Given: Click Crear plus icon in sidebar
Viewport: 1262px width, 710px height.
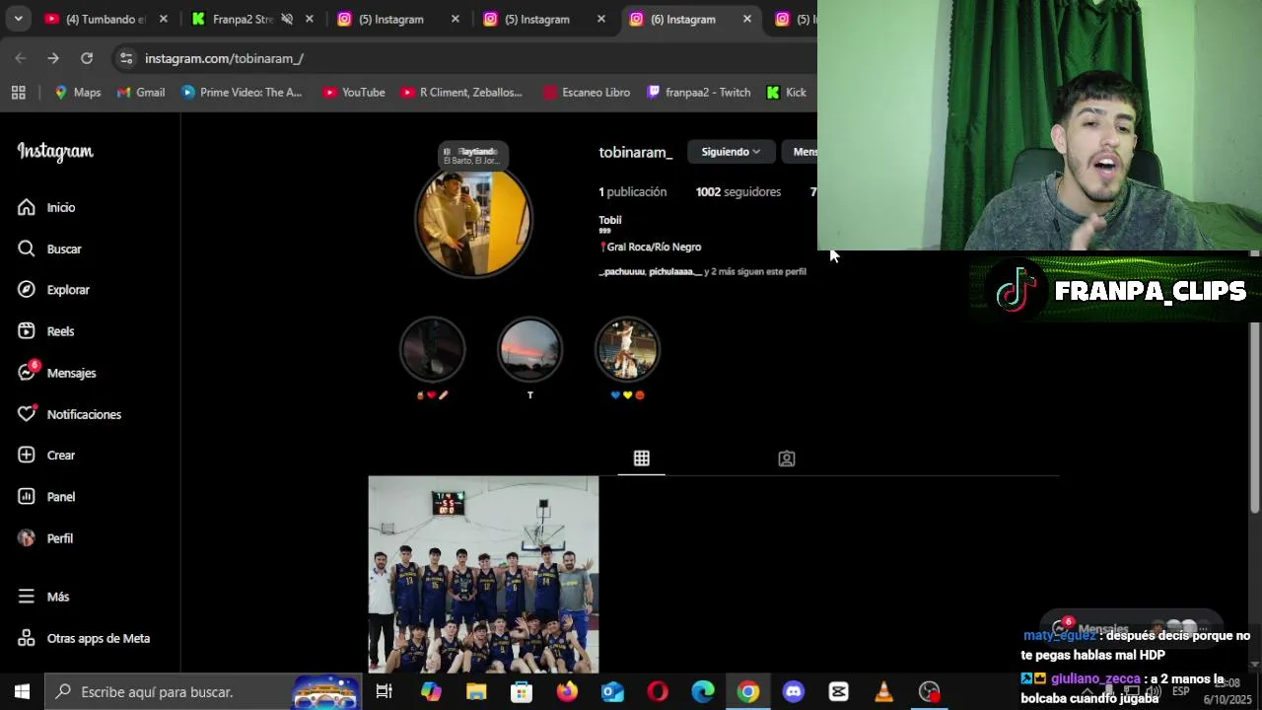Looking at the screenshot, I should [27, 455].
